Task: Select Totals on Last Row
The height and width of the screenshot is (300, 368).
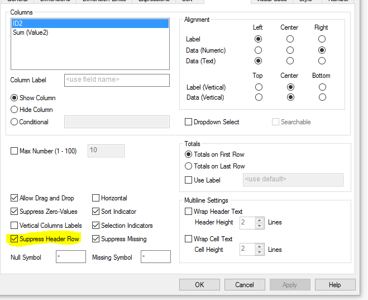Action: (189, 166)
